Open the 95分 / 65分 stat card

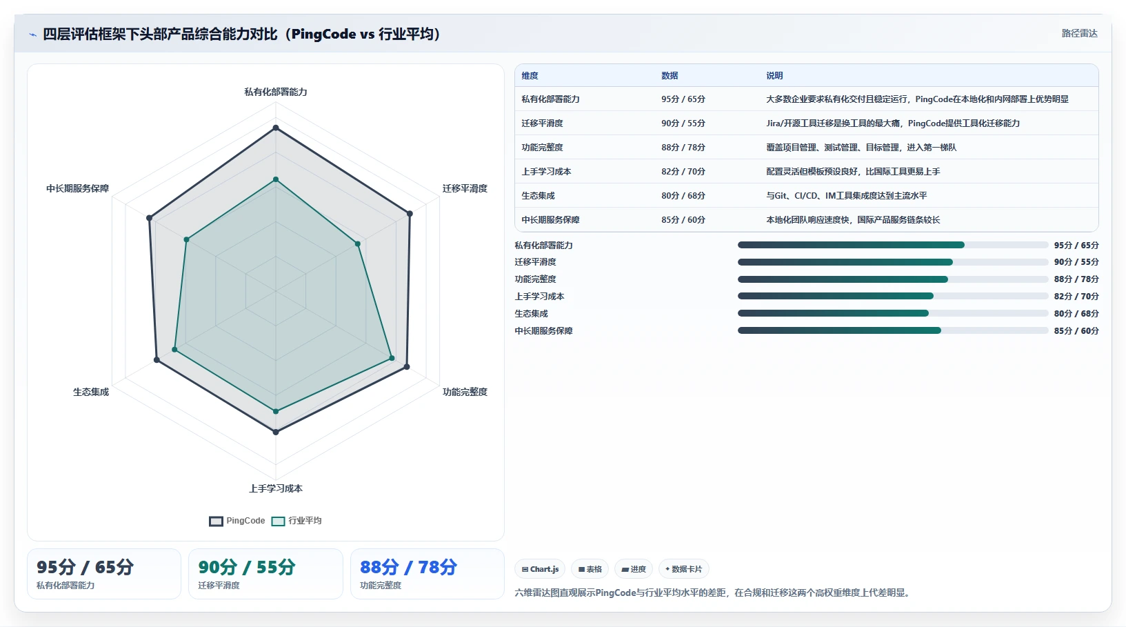pos(104,574)
